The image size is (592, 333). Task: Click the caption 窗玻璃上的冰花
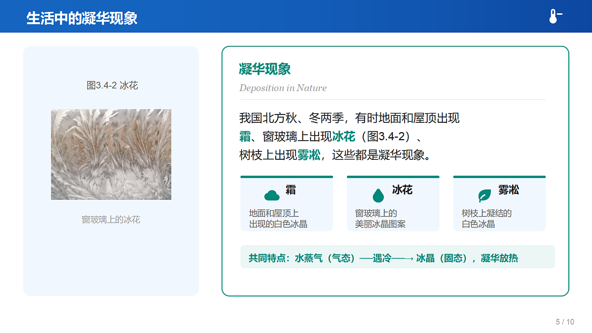pyautogui.click(x=111, y=220)
